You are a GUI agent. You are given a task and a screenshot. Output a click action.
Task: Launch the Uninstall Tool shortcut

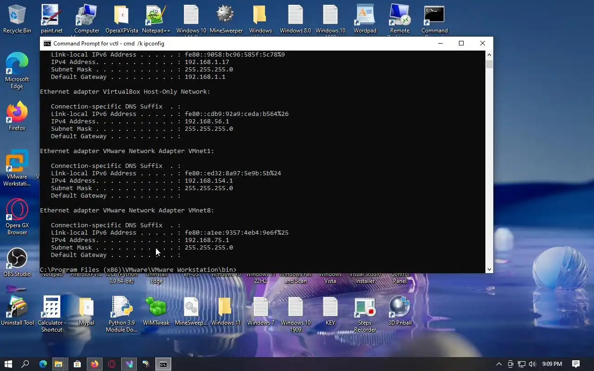[17, 311]
